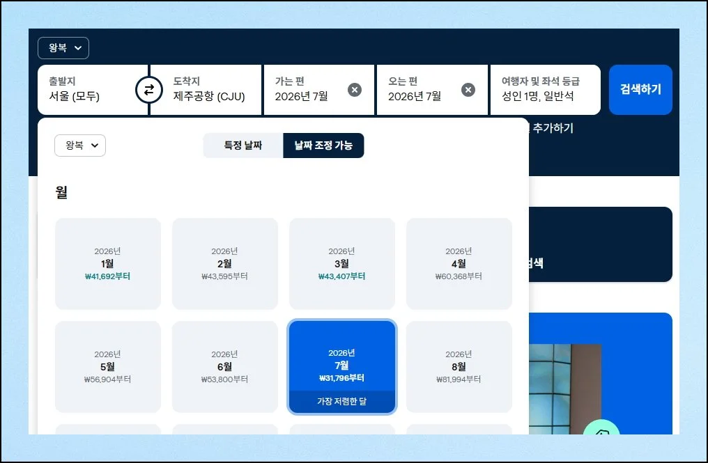Pick the 2026년 2월 month tile

(225, 264)
